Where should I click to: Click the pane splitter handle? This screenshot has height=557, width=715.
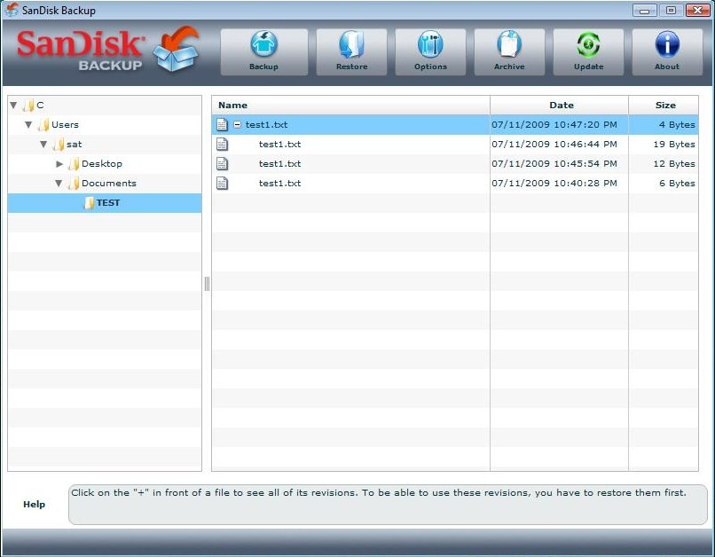(x=207, y=284)
